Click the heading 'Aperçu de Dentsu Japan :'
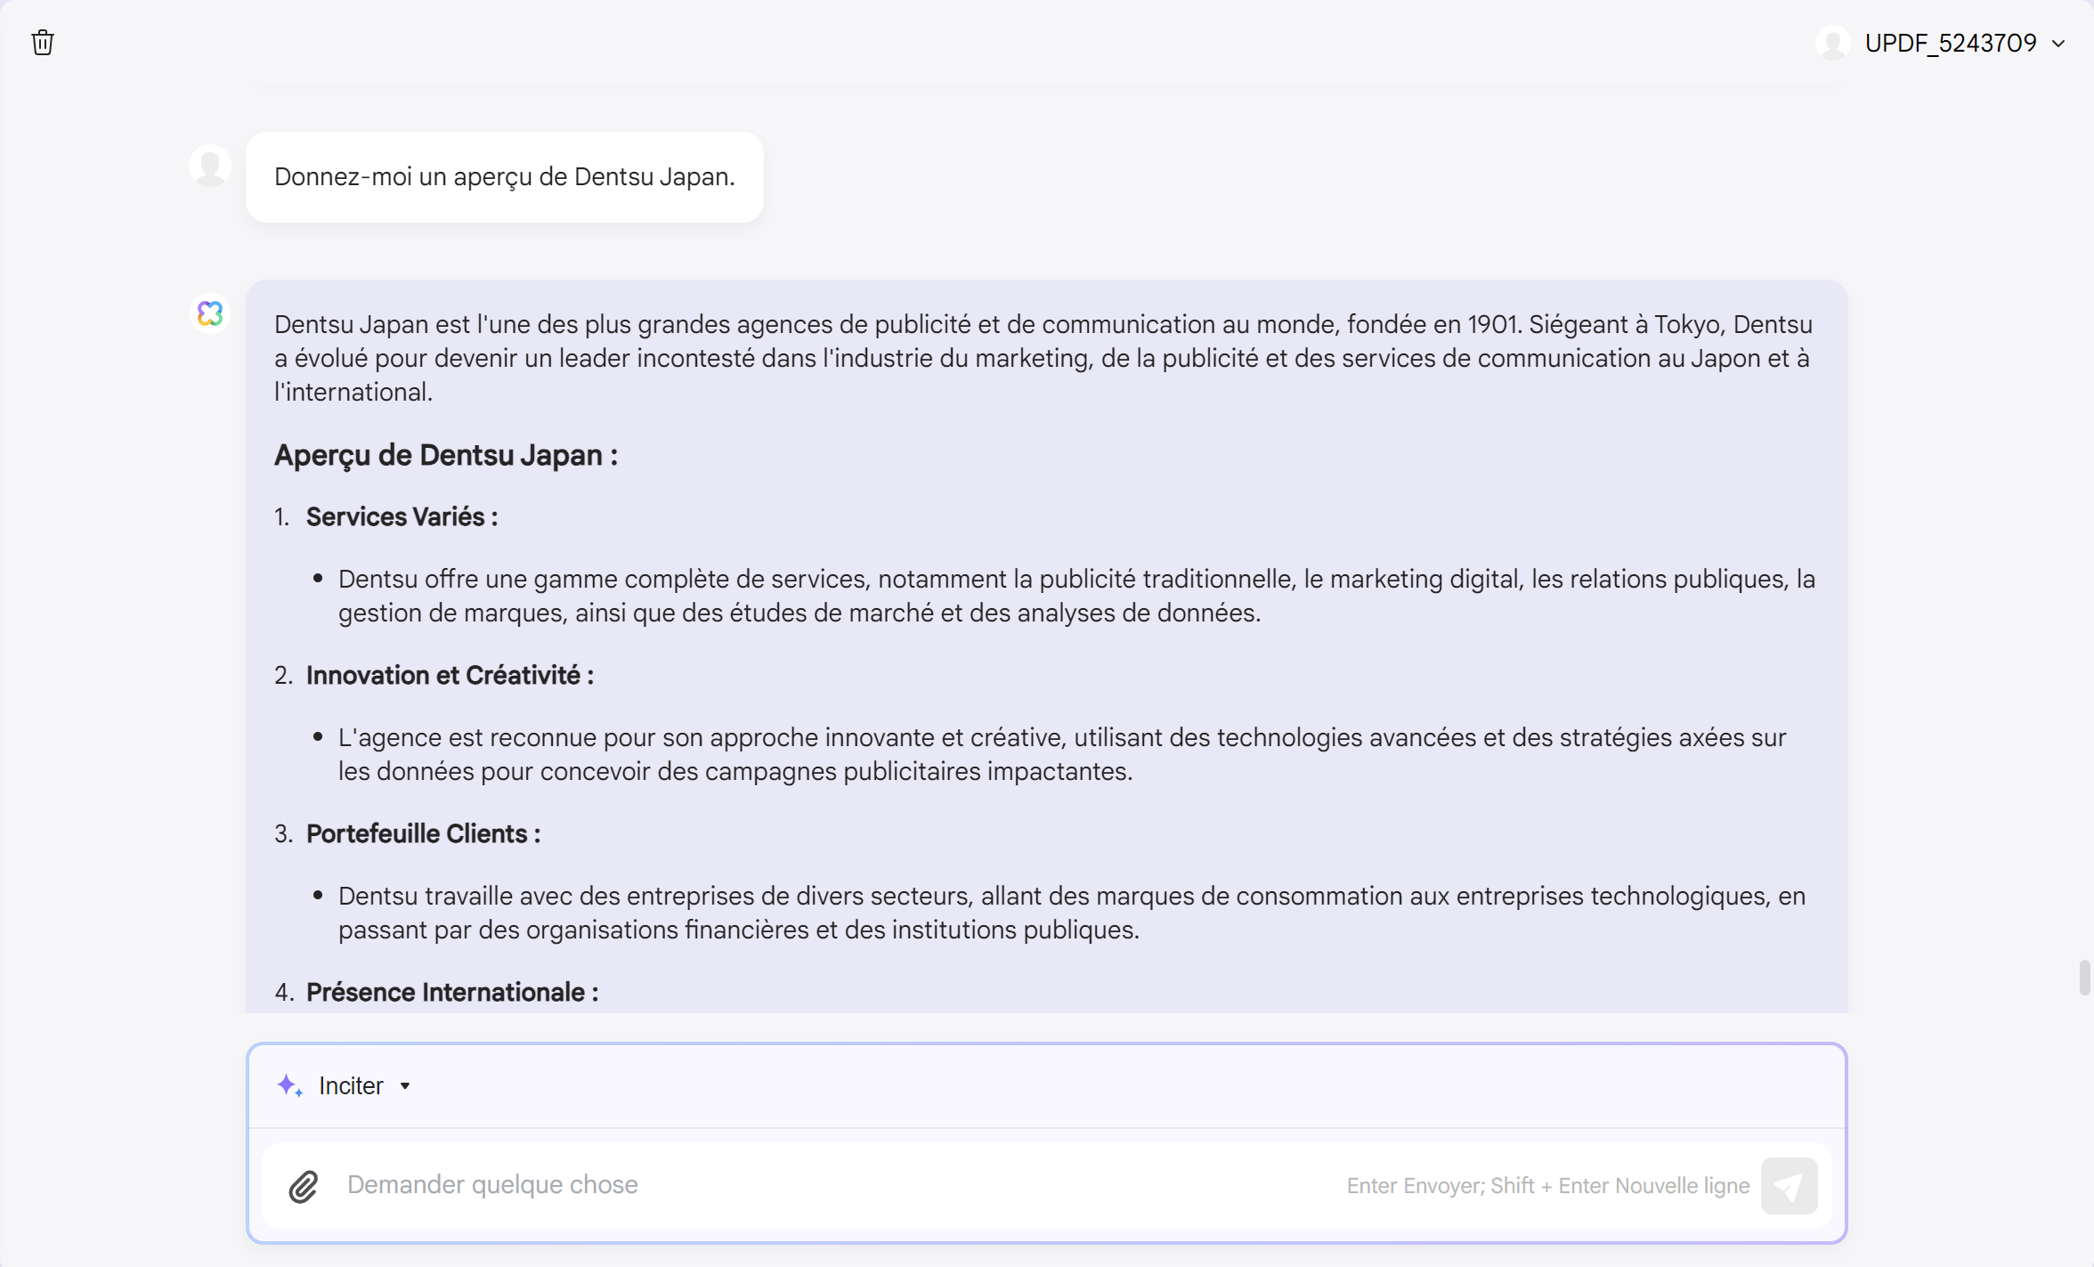The width and height of the screenshot is (2094, 1267). [x=446, y=455]
